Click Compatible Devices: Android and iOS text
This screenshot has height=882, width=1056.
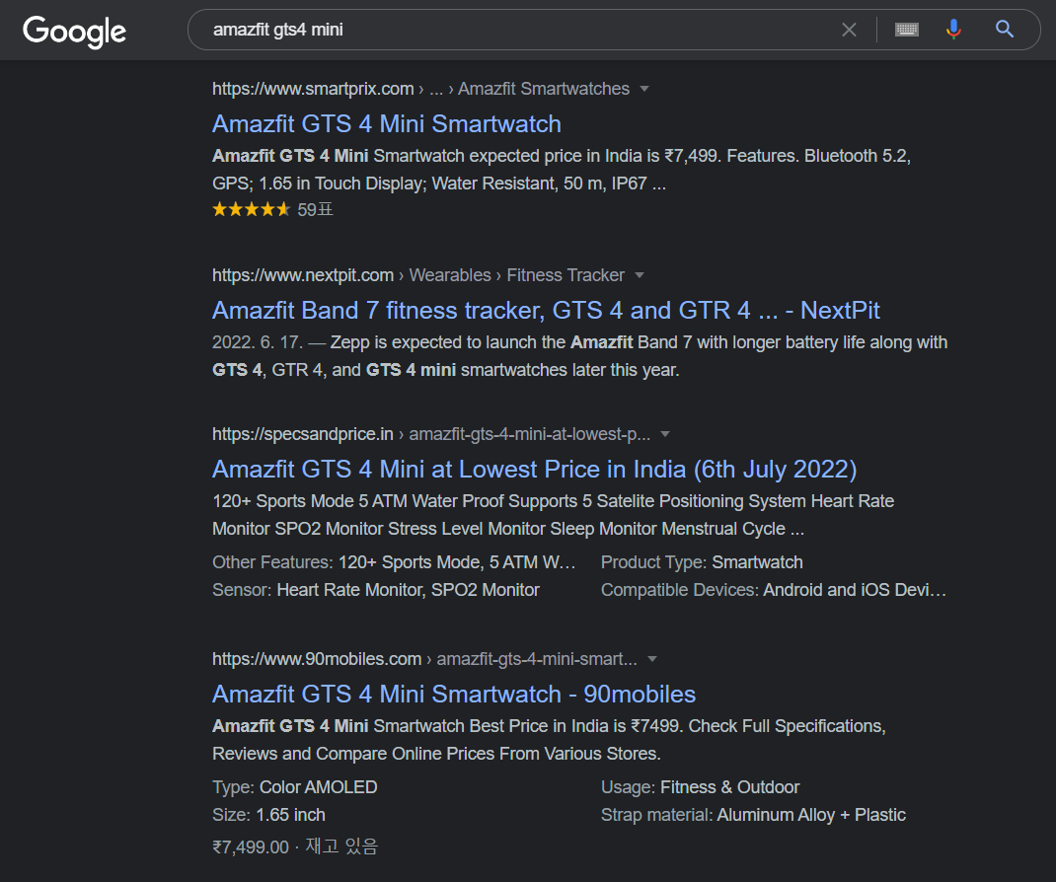pos(773,590)
